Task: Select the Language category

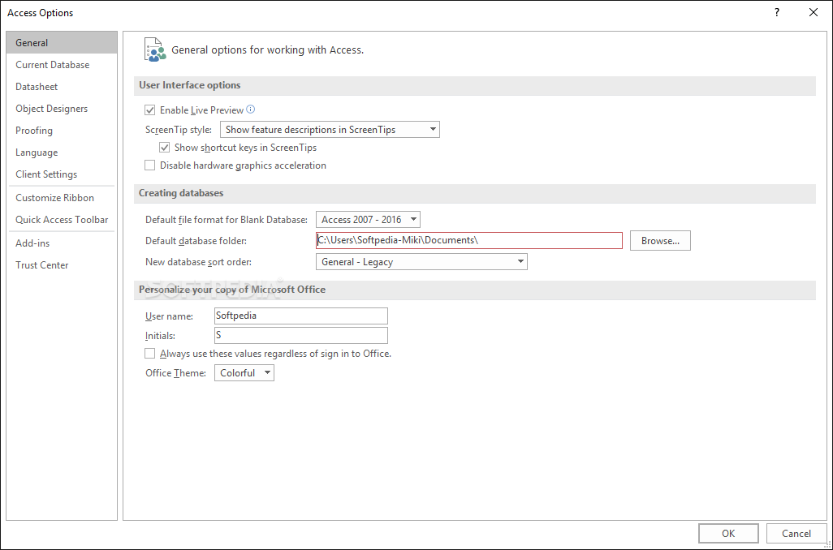Action: [62, 153]
